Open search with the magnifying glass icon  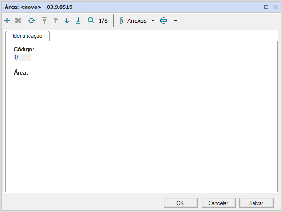coord(91,21)
